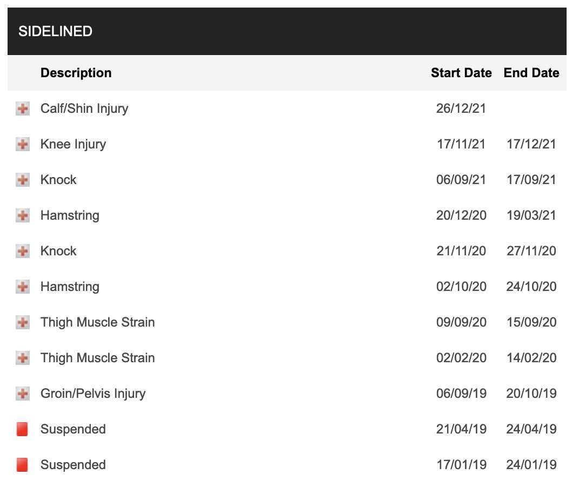This screenshot has width=572, height=488.
Task: Select the red card icon for Suspended 17/01/19
Action: 22,465
